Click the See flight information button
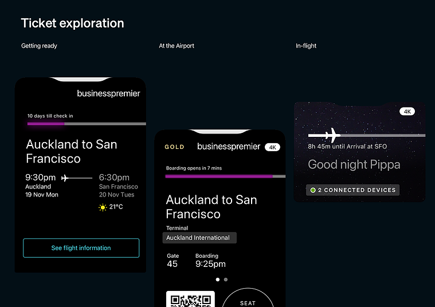Viewport: 435px width, 307px height. 81,248
